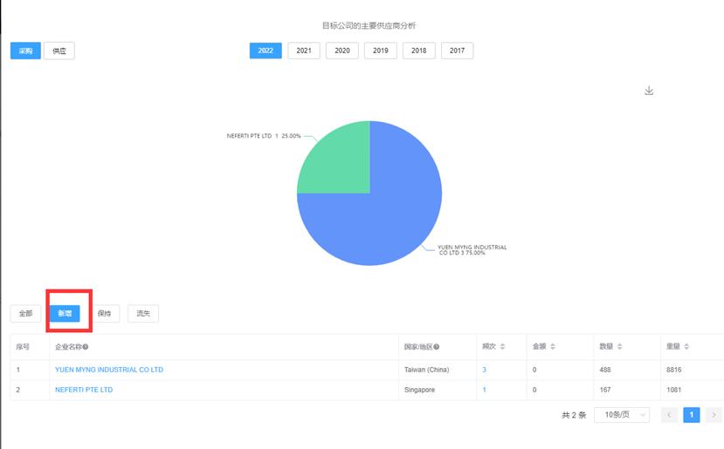Click 序号 column header
The height and width of the screenshot is (449, 724).
coord(23,347)
